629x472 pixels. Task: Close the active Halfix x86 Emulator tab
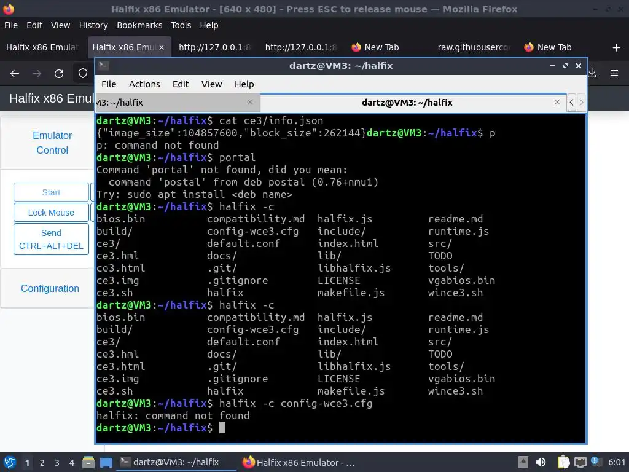(x=162, y=47)
